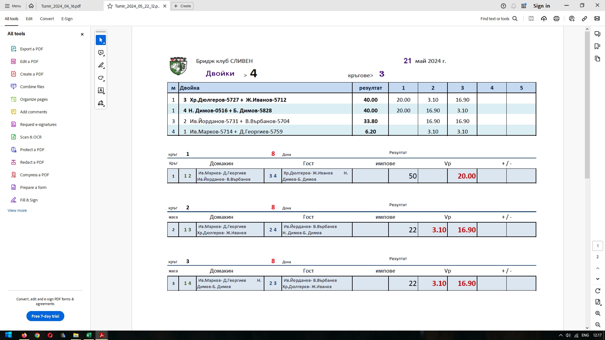Choose the add comment tool in quick toolbar
The image size is (605, 340).
(x=101, y=53)
